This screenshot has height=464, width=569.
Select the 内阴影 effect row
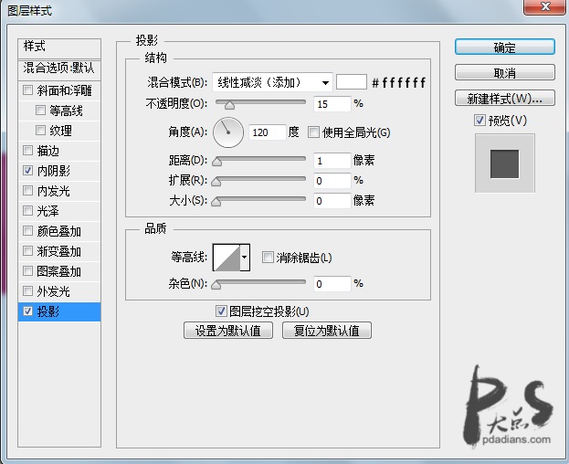point(59,171)
